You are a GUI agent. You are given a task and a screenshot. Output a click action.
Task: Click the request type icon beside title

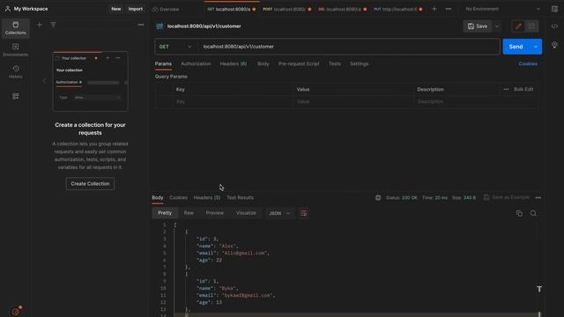point(160,26)
